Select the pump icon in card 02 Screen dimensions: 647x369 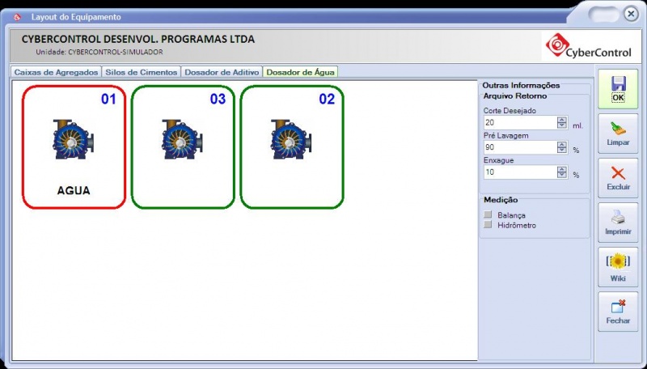291,139
